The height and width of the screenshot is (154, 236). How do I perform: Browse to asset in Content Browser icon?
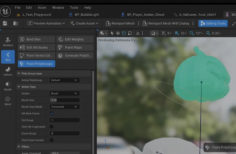coord(16,23)
